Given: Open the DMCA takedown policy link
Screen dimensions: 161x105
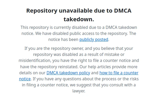Looking at the screenshot, I should (68, 73).
